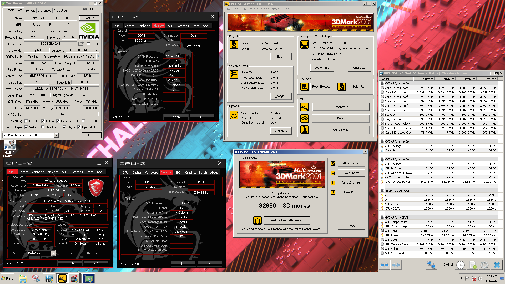Toggle the DirectCompute checkbox
The height and width of the screenshot is (284, 505).
tap(58, 121)
